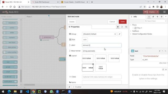Image resolution: width=168 pixels, height=94 pixels.
Task: Select the Properties tab in editor
Action: coord(79,27)
